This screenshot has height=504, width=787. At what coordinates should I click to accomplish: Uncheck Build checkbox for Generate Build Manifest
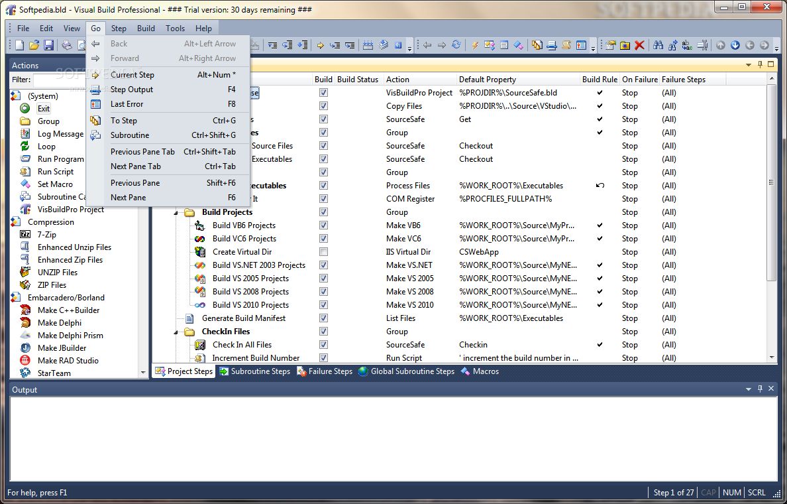tap(324, 318)
